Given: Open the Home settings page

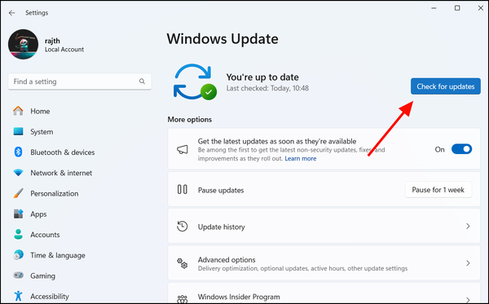Looking at the screenshot, I should click(40, 112).
